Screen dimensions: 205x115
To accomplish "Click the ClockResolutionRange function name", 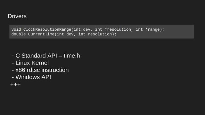I will coord(47,29).
